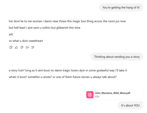Click the word "gibberish" in the reply
147x113 pixels.
tap(62, 28)
